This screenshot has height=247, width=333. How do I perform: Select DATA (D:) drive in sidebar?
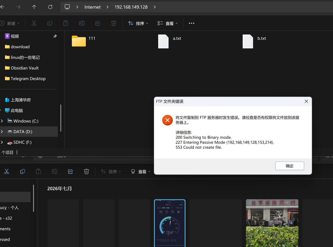(29, 132)
